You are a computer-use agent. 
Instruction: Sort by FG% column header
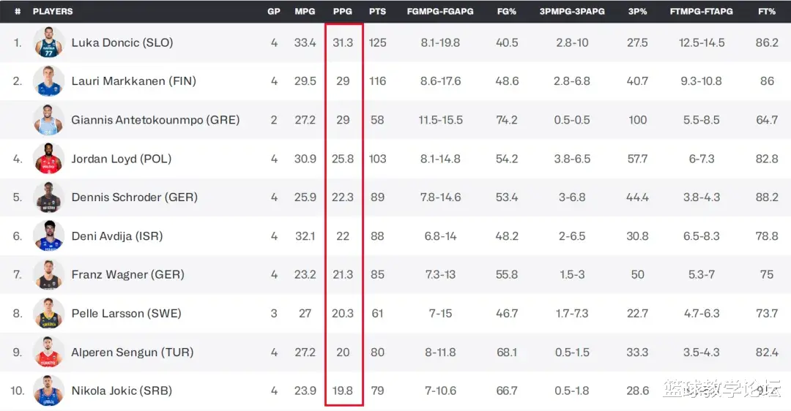pos(507,11)
